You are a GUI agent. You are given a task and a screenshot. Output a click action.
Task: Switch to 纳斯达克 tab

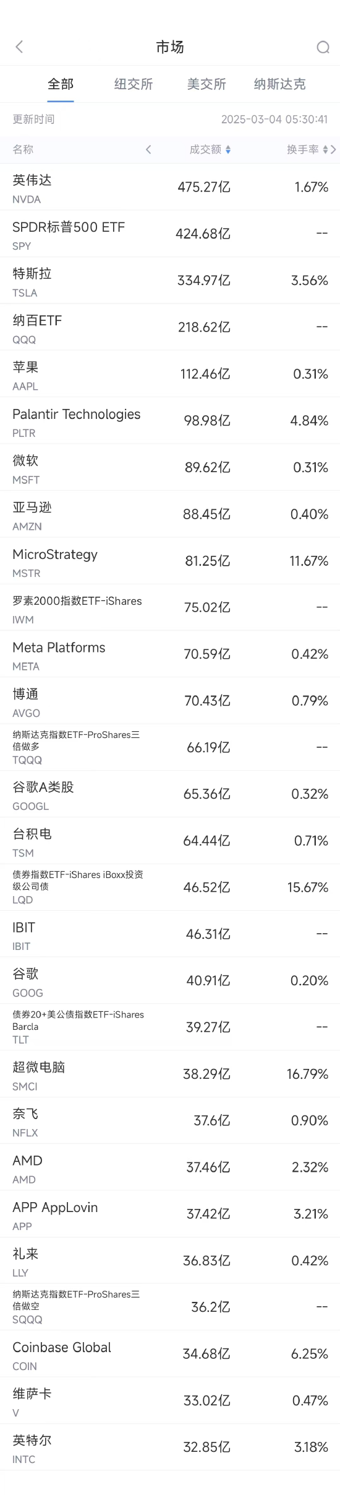pos(279,84)
